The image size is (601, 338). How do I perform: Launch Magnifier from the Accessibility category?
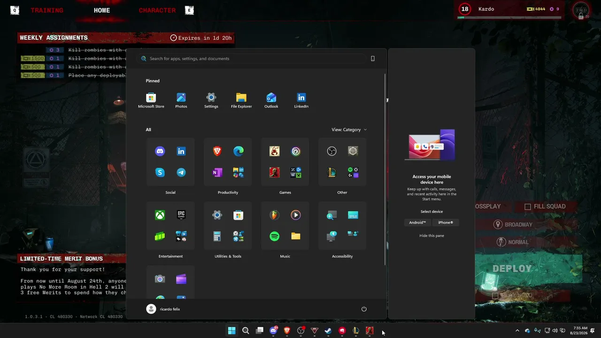332,215
